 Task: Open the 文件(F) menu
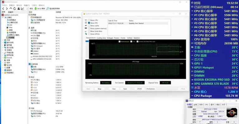4,5
